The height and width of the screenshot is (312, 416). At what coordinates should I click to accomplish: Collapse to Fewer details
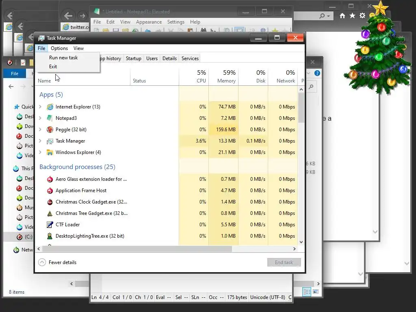point(58,262)
